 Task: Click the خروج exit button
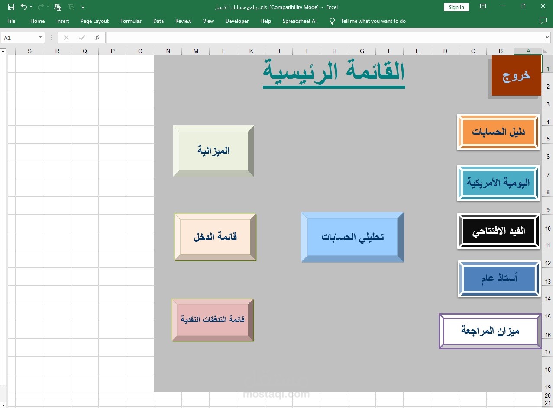tap(516, 75)
